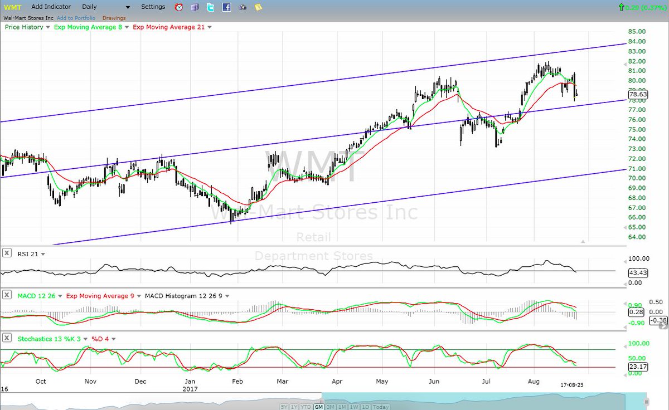The width and height of the screenshot is (669, 410).
Task: Select the 5Y time range
Action: (284, 406)
